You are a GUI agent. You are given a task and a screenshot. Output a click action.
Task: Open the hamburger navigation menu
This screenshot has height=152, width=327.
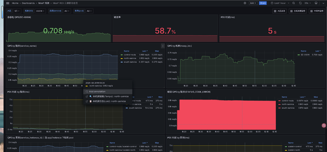(8, 3)
